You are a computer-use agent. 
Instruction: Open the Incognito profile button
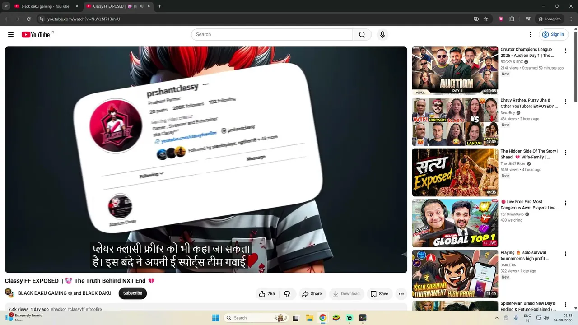[x=550, y=19]
